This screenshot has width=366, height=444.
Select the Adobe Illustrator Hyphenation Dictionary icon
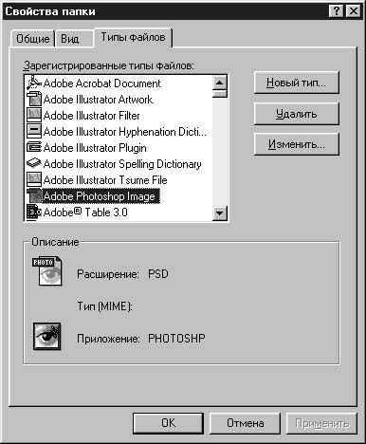(x=34, y=131)
